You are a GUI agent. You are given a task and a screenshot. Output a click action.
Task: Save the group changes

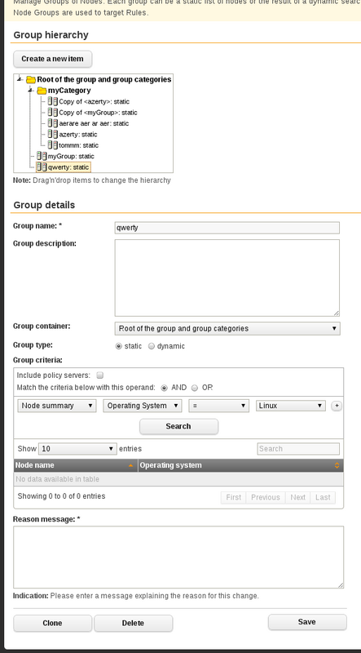point(307,622)
